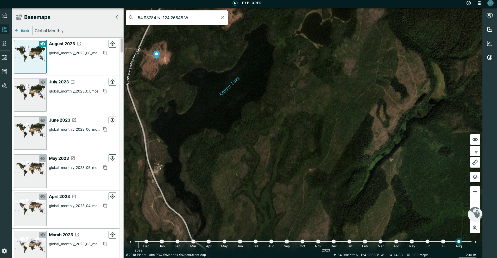Copy the map share link
The image size is (497, 258).
pyautogui.click(x=475, y=140)
